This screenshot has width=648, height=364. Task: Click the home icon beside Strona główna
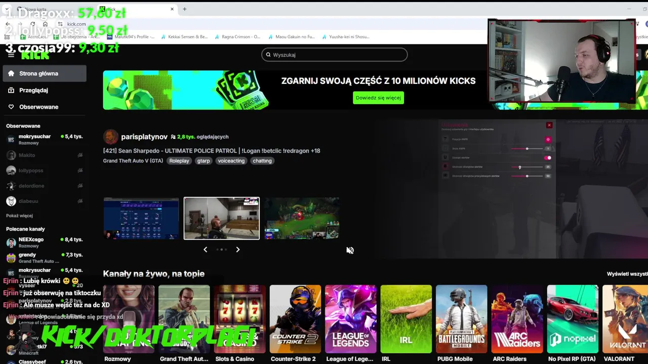point(11,73)
